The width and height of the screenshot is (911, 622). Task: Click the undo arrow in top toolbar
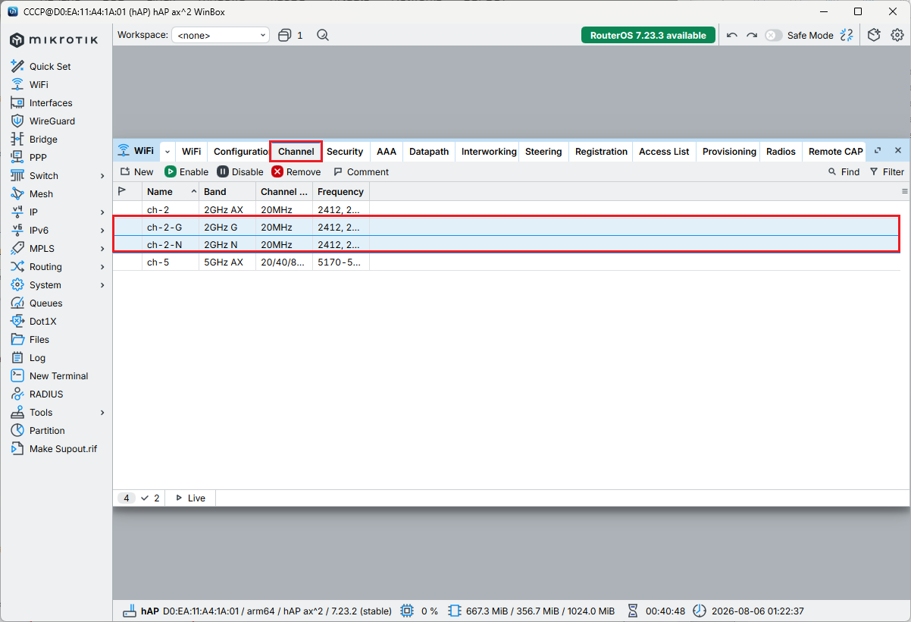coord(731,36)
